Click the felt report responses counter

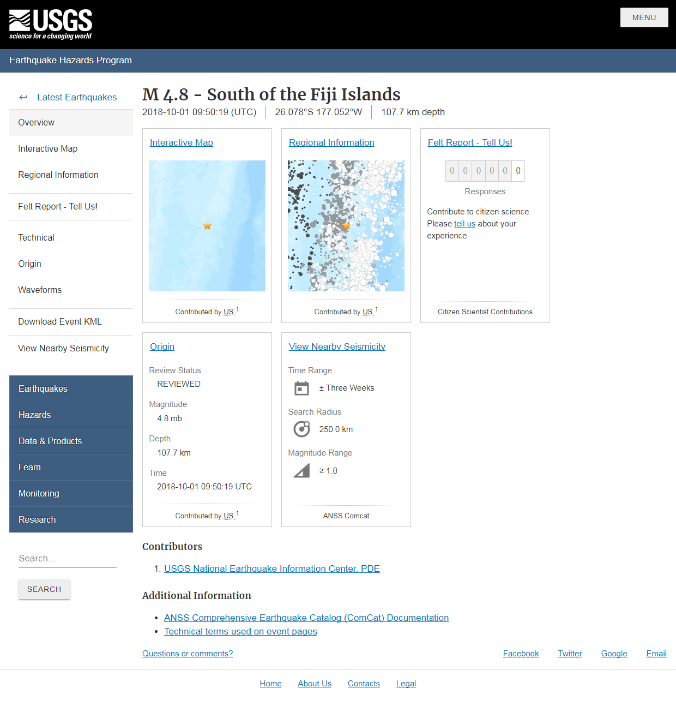click(x=485, y=171)
